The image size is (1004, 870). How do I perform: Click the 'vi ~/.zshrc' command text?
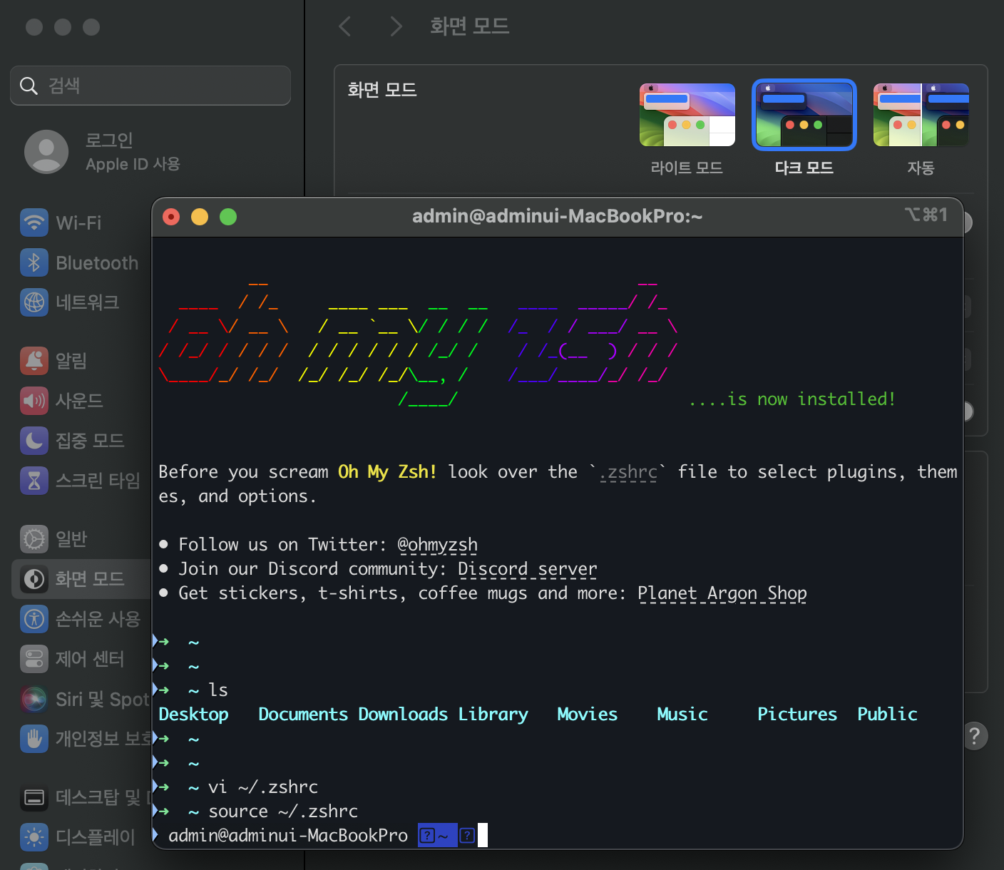click(x=263, y=787)
